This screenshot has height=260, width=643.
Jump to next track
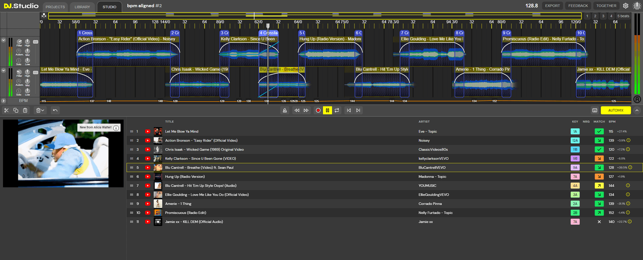click(x=358, y=111)
